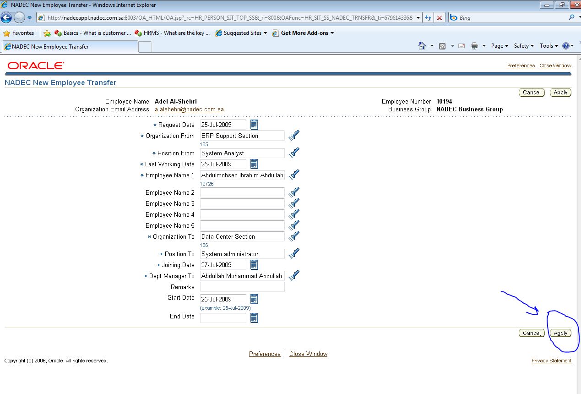Screen dimensions: 581x394
Task: Open calendar picker for Last Working Date
Action: coord(255,164)
